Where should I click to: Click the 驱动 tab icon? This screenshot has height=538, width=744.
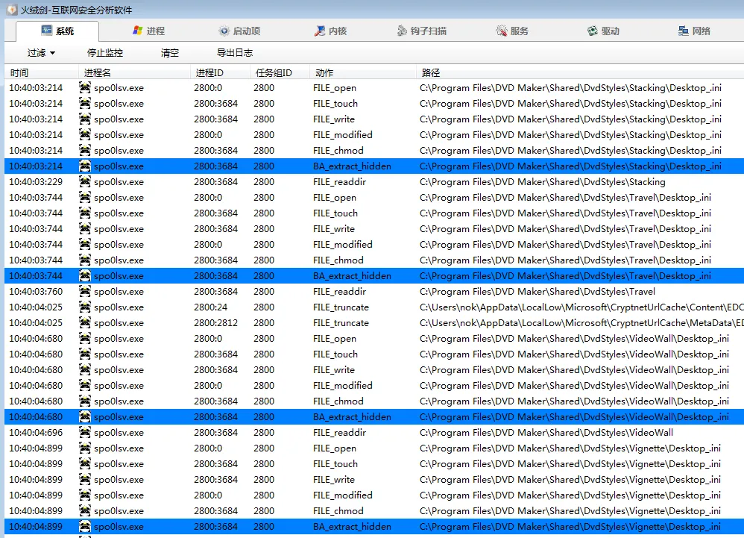pyautogui.click(x=592, y=31)
